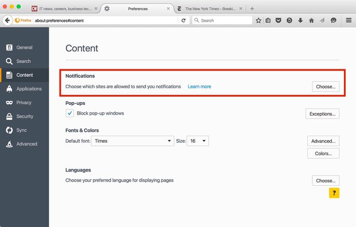Click Learn more link under Notifications

[x=199, y=87]
